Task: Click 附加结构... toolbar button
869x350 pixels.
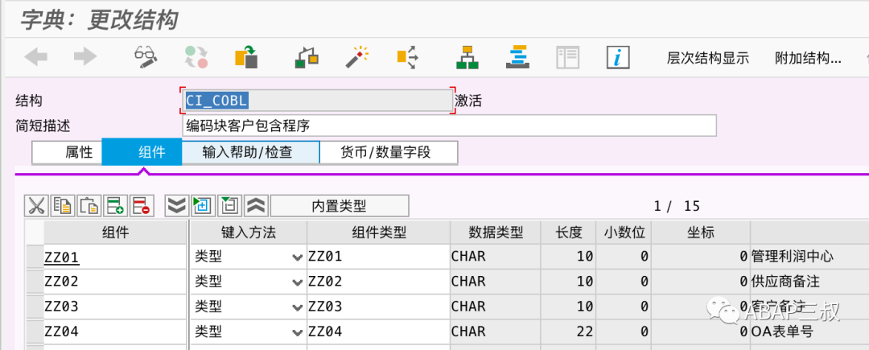Action: coord(808,58)
